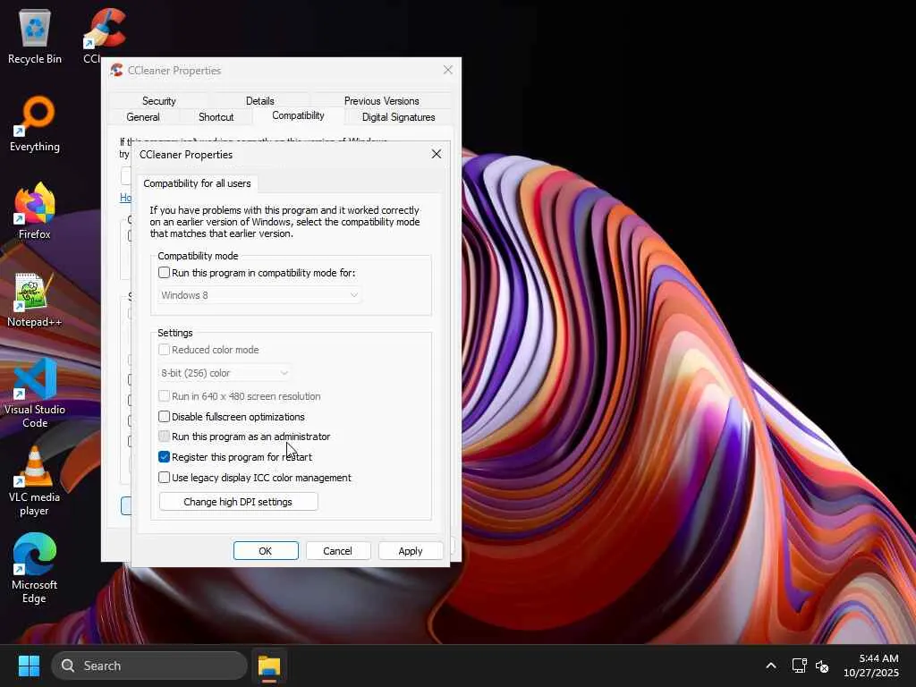Select the Visual Studio Code desktop icon
The image size is (916, 687).
pos(35,394)
